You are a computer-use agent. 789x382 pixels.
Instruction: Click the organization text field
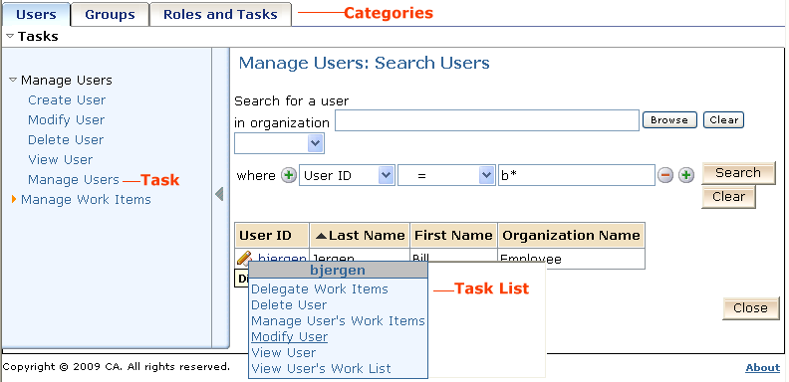[x=487, y=120]
